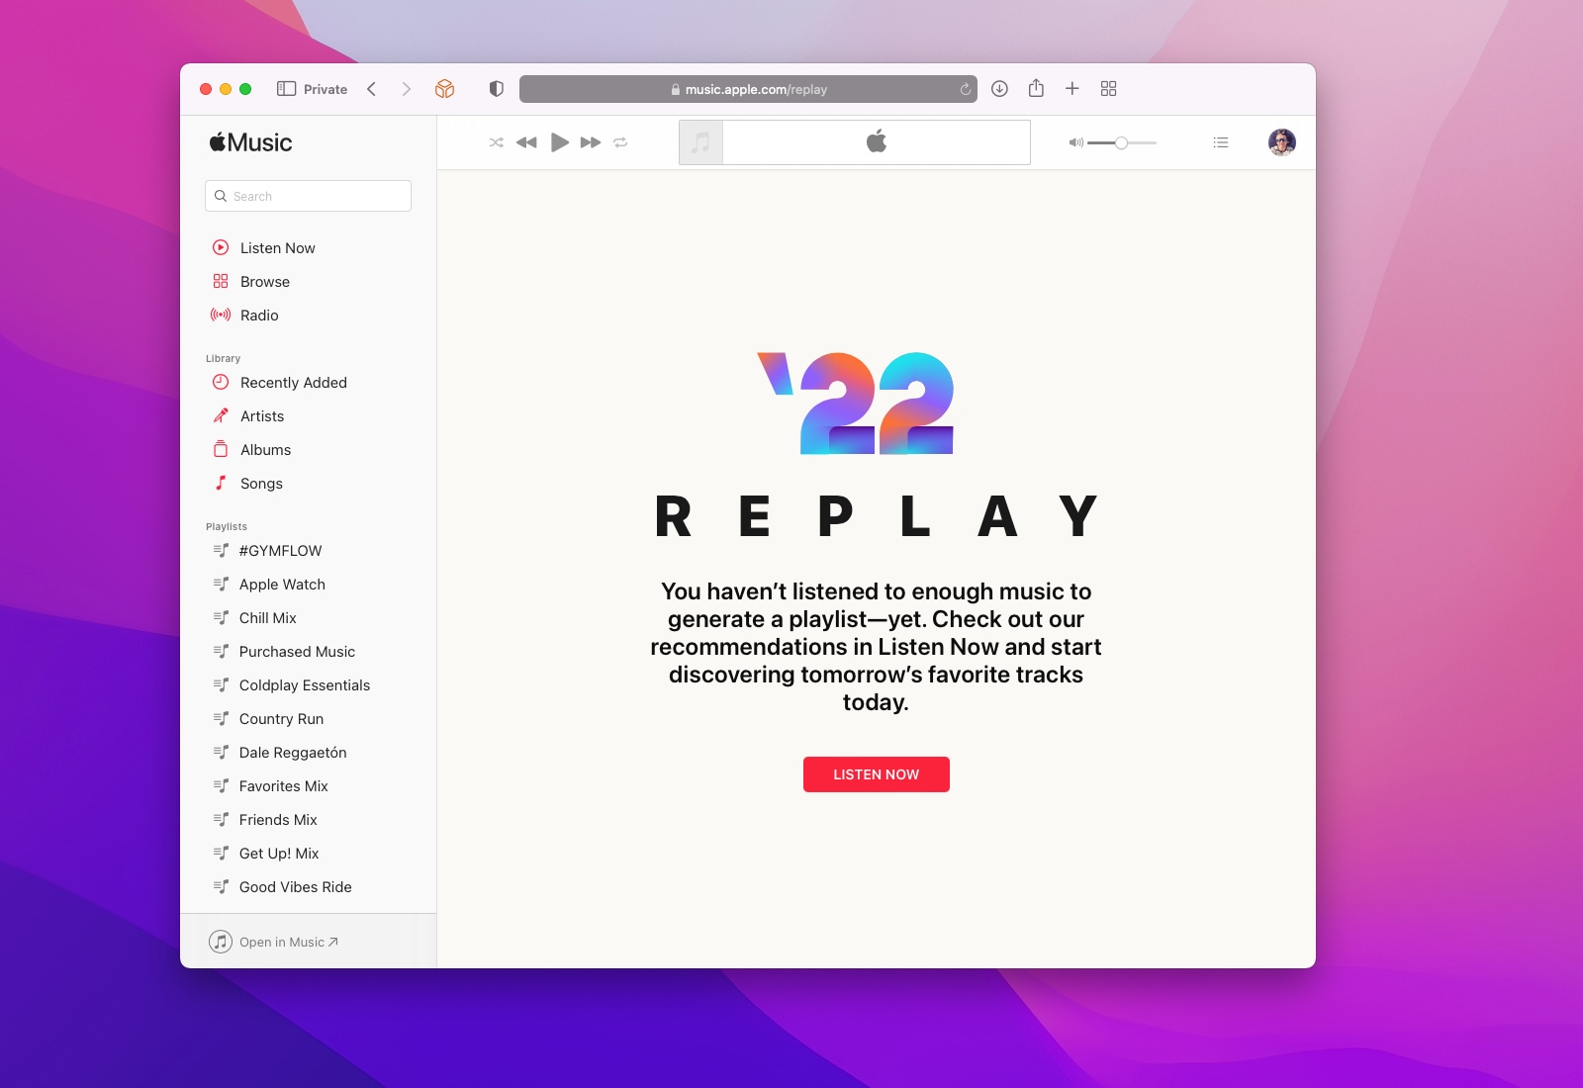Click the Apple Music logo

(x=250, y=142)
